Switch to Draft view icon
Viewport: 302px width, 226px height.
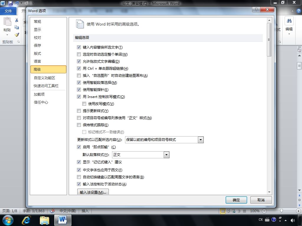click(x=244, y=211)
